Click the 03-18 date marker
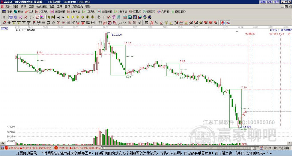Viewport: 292px width, 156px height. 273,34
